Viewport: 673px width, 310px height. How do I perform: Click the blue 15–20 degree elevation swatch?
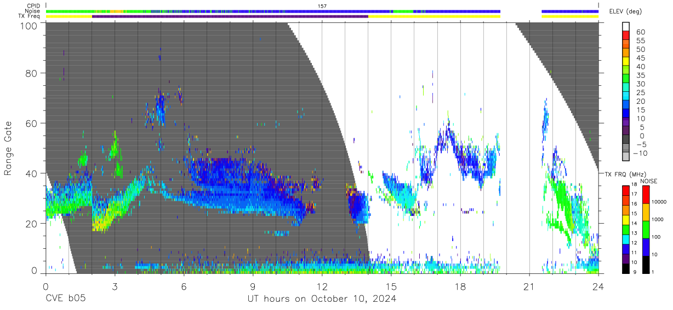(x=626, y=104)
